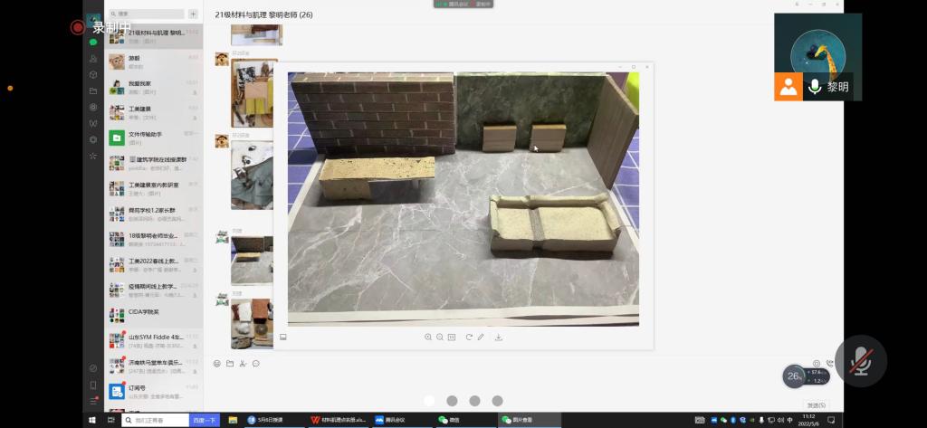Download the previewed image
Viewport: 927px width, 428px height.
click(x=499, y=337)
